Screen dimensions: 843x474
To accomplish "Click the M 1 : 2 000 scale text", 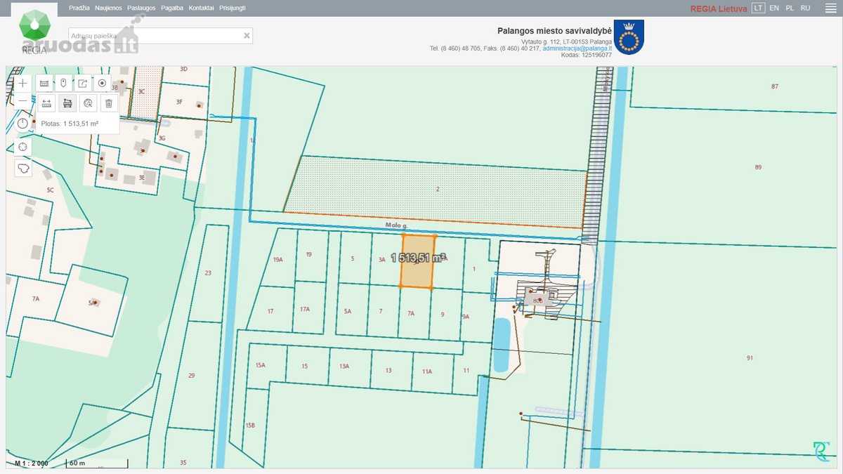I will coord(32,463).
